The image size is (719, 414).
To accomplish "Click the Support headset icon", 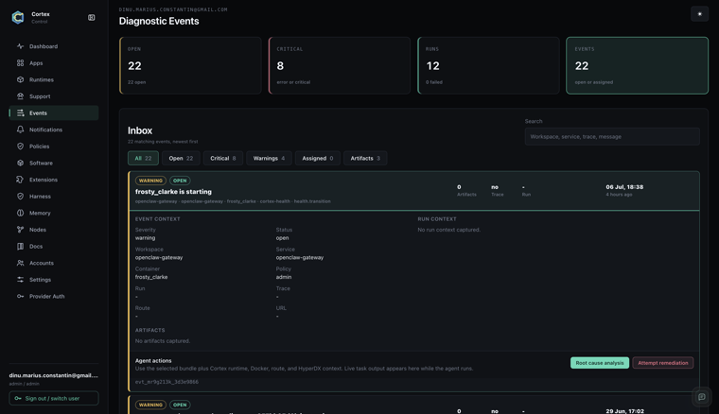I will coord(20,96).
